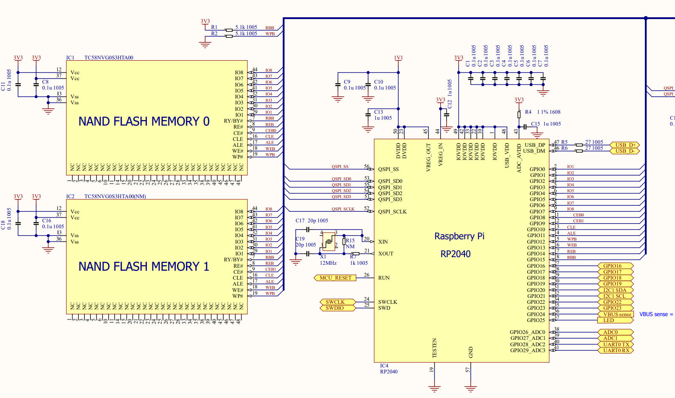The width and height of the screenshot is (675, 398).
Task: Select the GPIO17 port
Action: coord(616,272)
